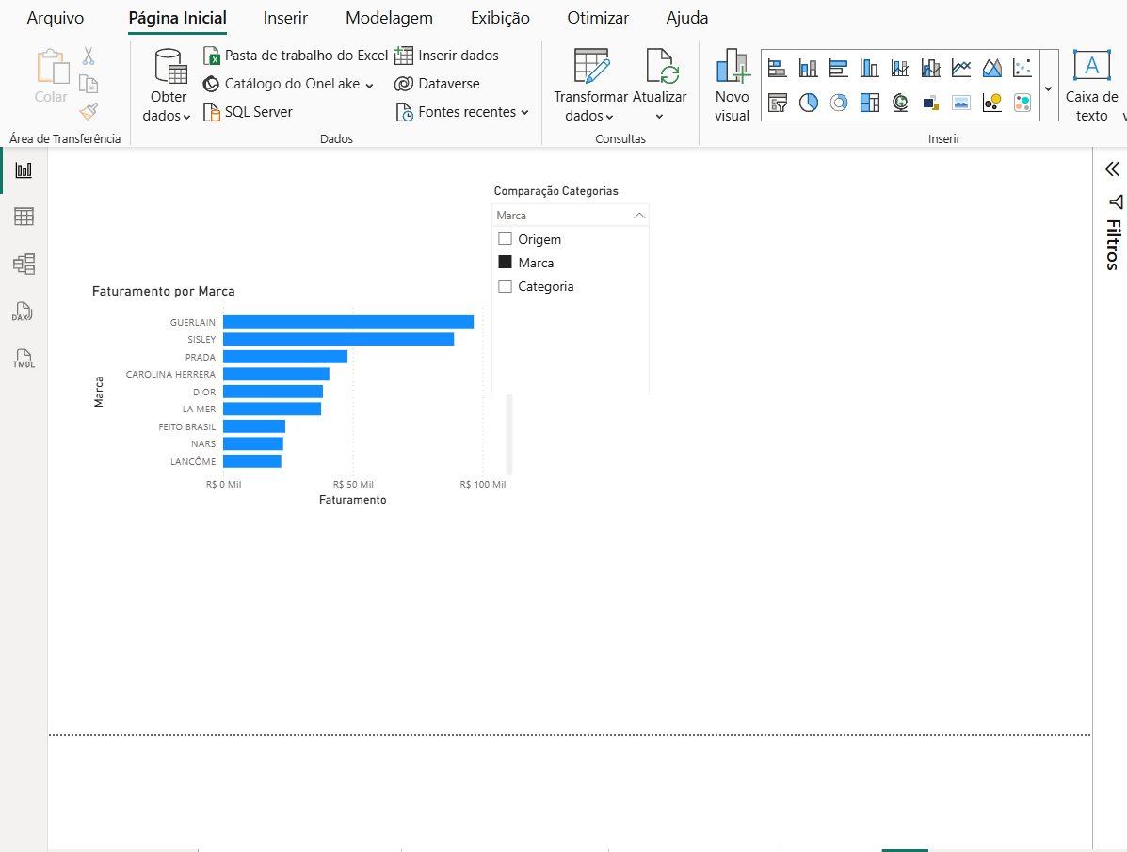1127x852 pixels.
Task: Switch to the Exibição tab
Action: [500, 18]
